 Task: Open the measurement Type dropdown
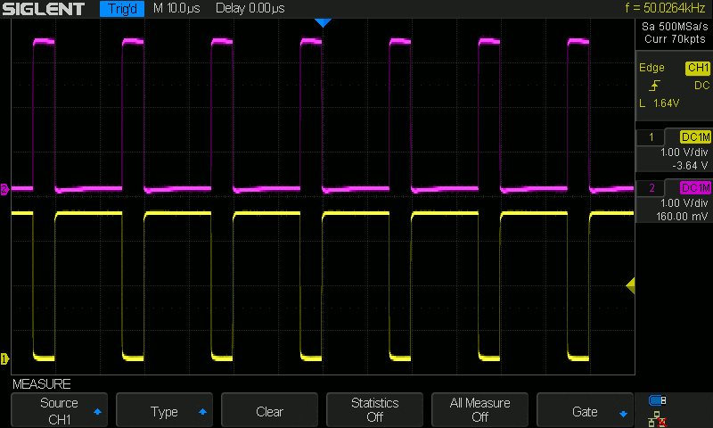coord(164,411)
